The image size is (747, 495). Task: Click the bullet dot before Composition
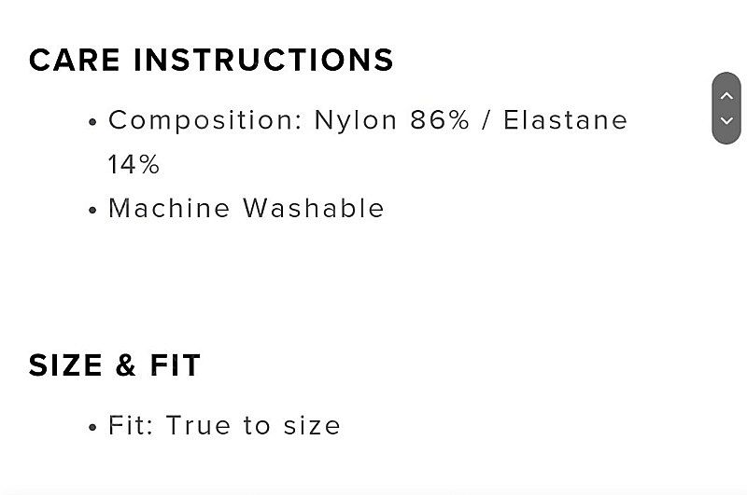point(92,122)
